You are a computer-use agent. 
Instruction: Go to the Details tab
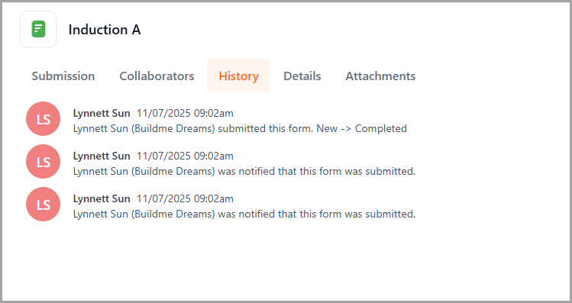point(302,76)
